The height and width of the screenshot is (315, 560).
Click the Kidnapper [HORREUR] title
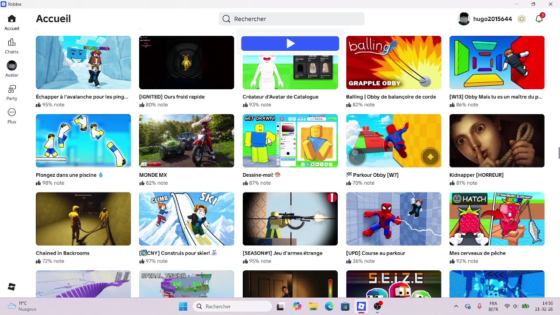(476, 175)
